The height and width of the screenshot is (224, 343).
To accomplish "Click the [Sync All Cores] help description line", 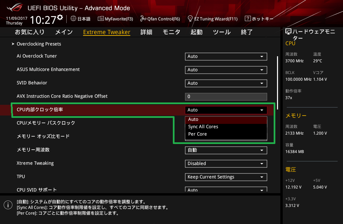I will (x=92, y=207).
